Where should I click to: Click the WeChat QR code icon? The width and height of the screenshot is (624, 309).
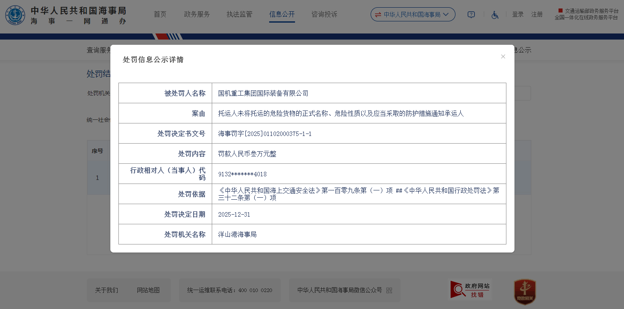[x=389, y=290]
